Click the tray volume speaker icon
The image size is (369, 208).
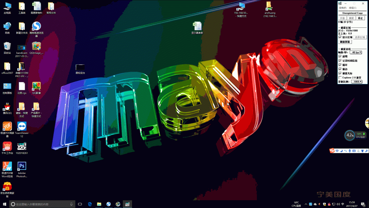[x=338, y=204]
